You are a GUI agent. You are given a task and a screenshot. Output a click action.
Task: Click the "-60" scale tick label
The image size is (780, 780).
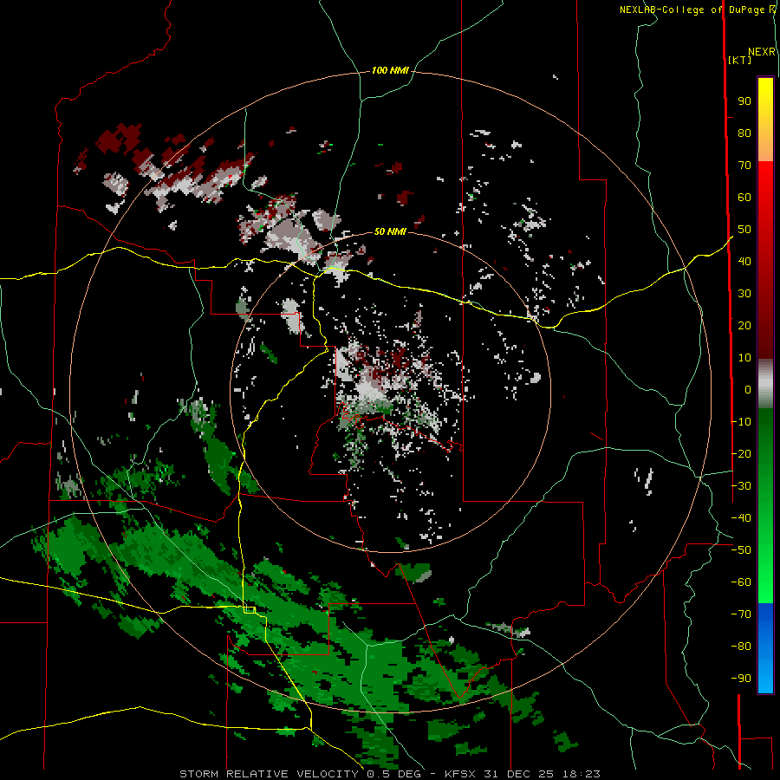pos(741,582)
